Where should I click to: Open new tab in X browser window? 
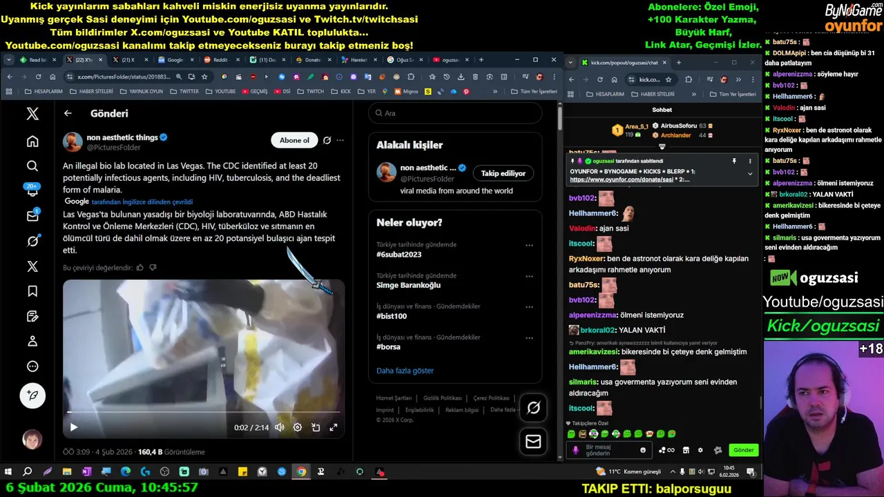point(481,60)
